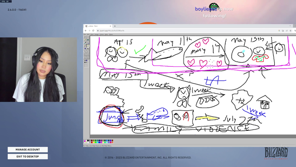The height and width of the screenshot is (167, 296).
Task: Pick the black color swatch
Action: coord(88,140)
